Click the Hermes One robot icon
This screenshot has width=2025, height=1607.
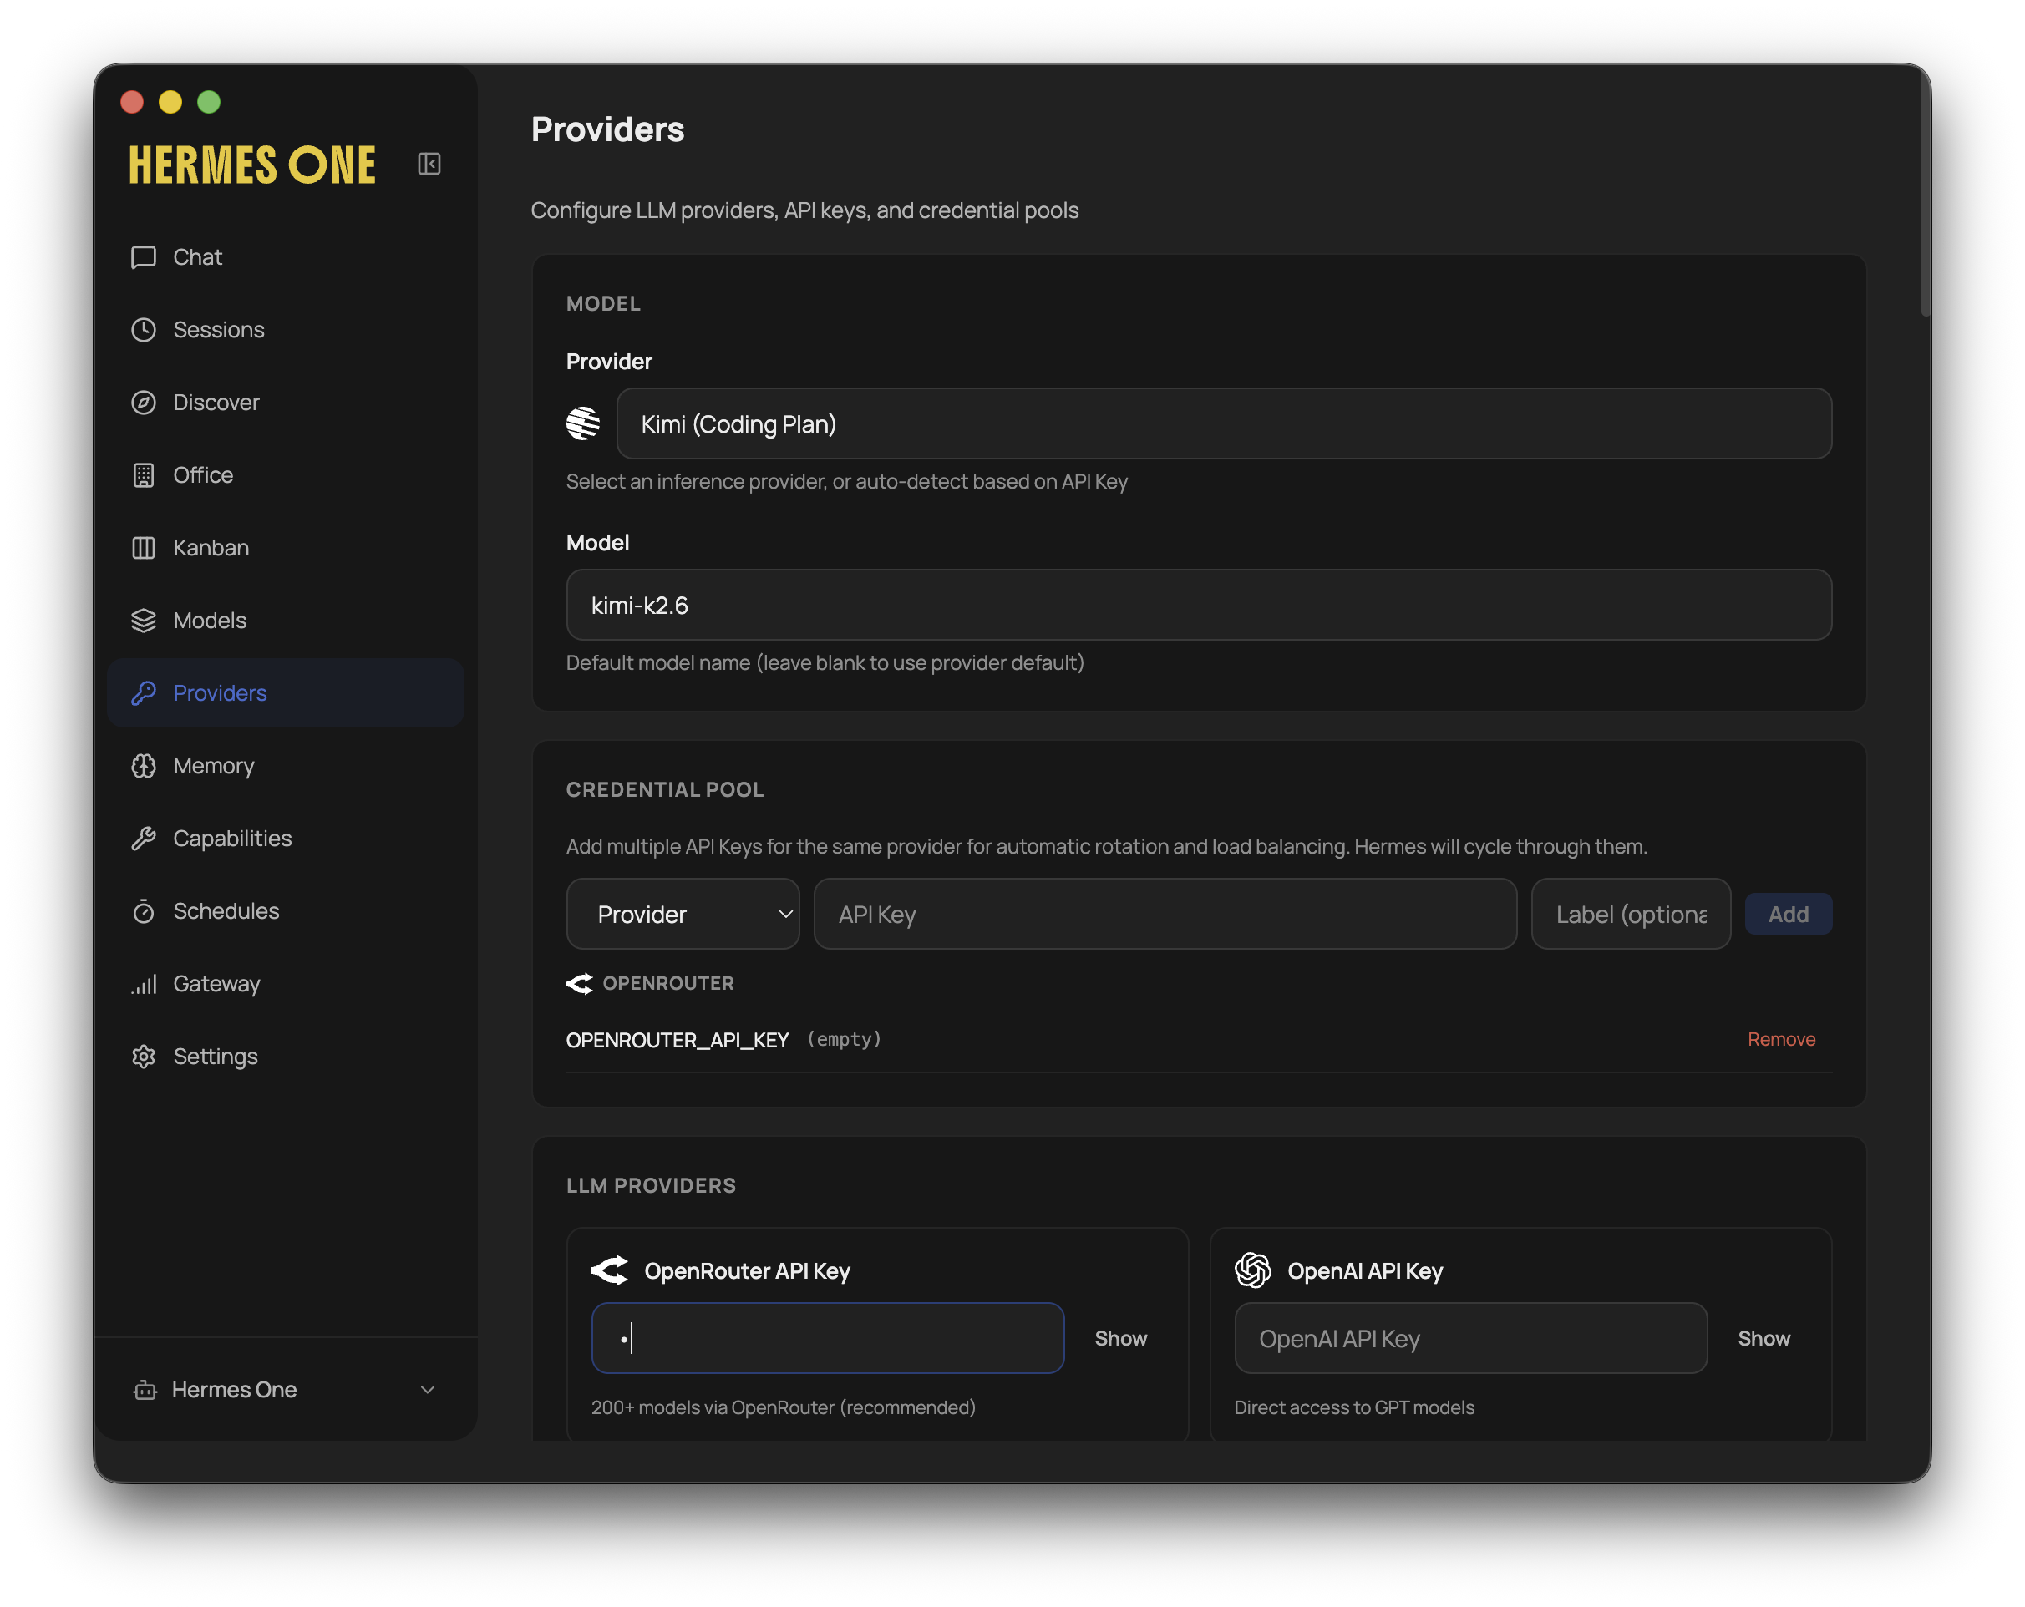tap(145, 1390)
